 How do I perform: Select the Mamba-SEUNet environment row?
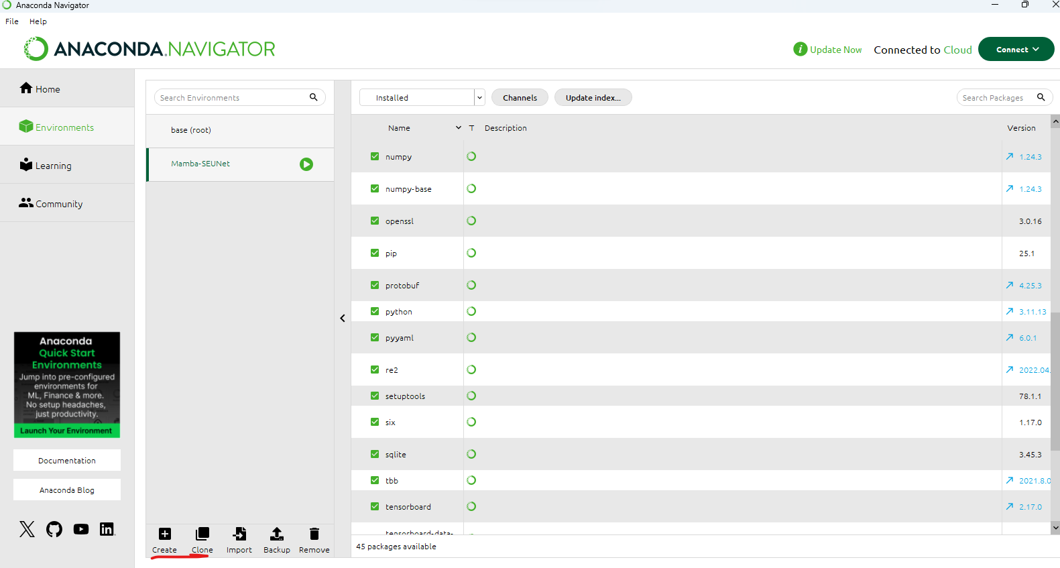point(240,164)
